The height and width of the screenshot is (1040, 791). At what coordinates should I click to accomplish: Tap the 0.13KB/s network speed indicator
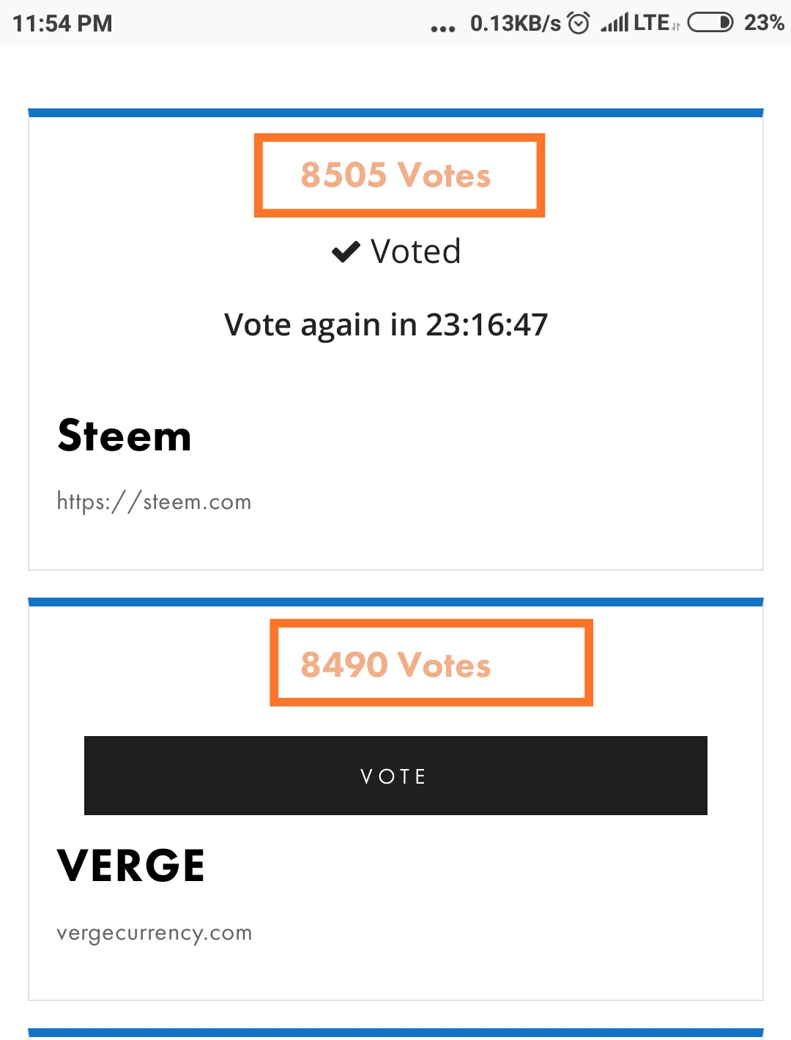pyautogui.click(x=515, y=23)
